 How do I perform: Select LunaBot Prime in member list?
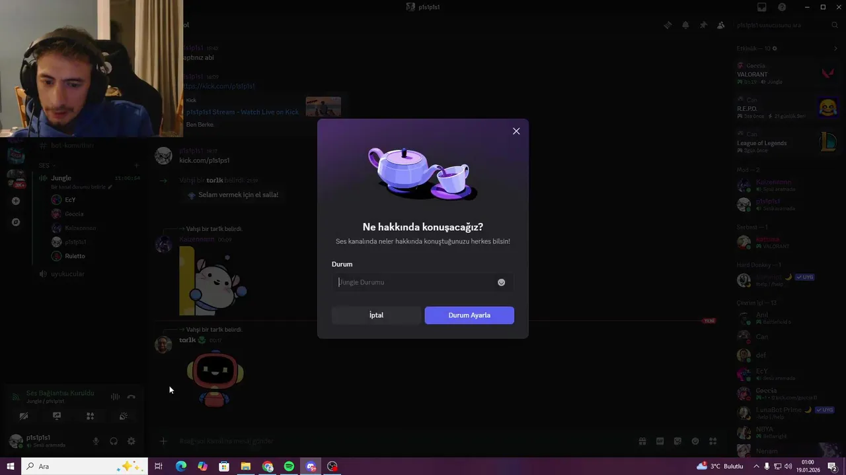coord(787,413)
